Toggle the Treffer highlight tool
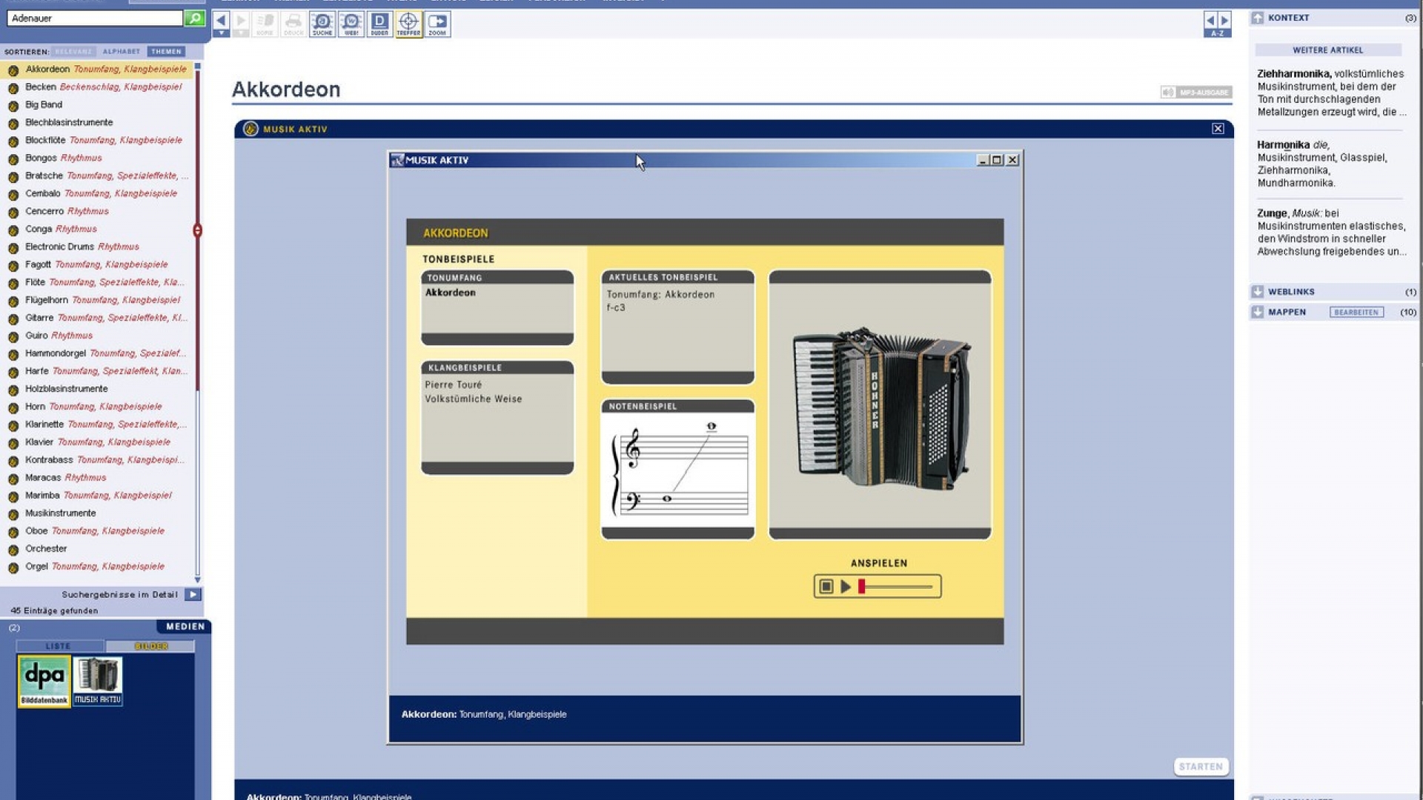 point(408,24)
